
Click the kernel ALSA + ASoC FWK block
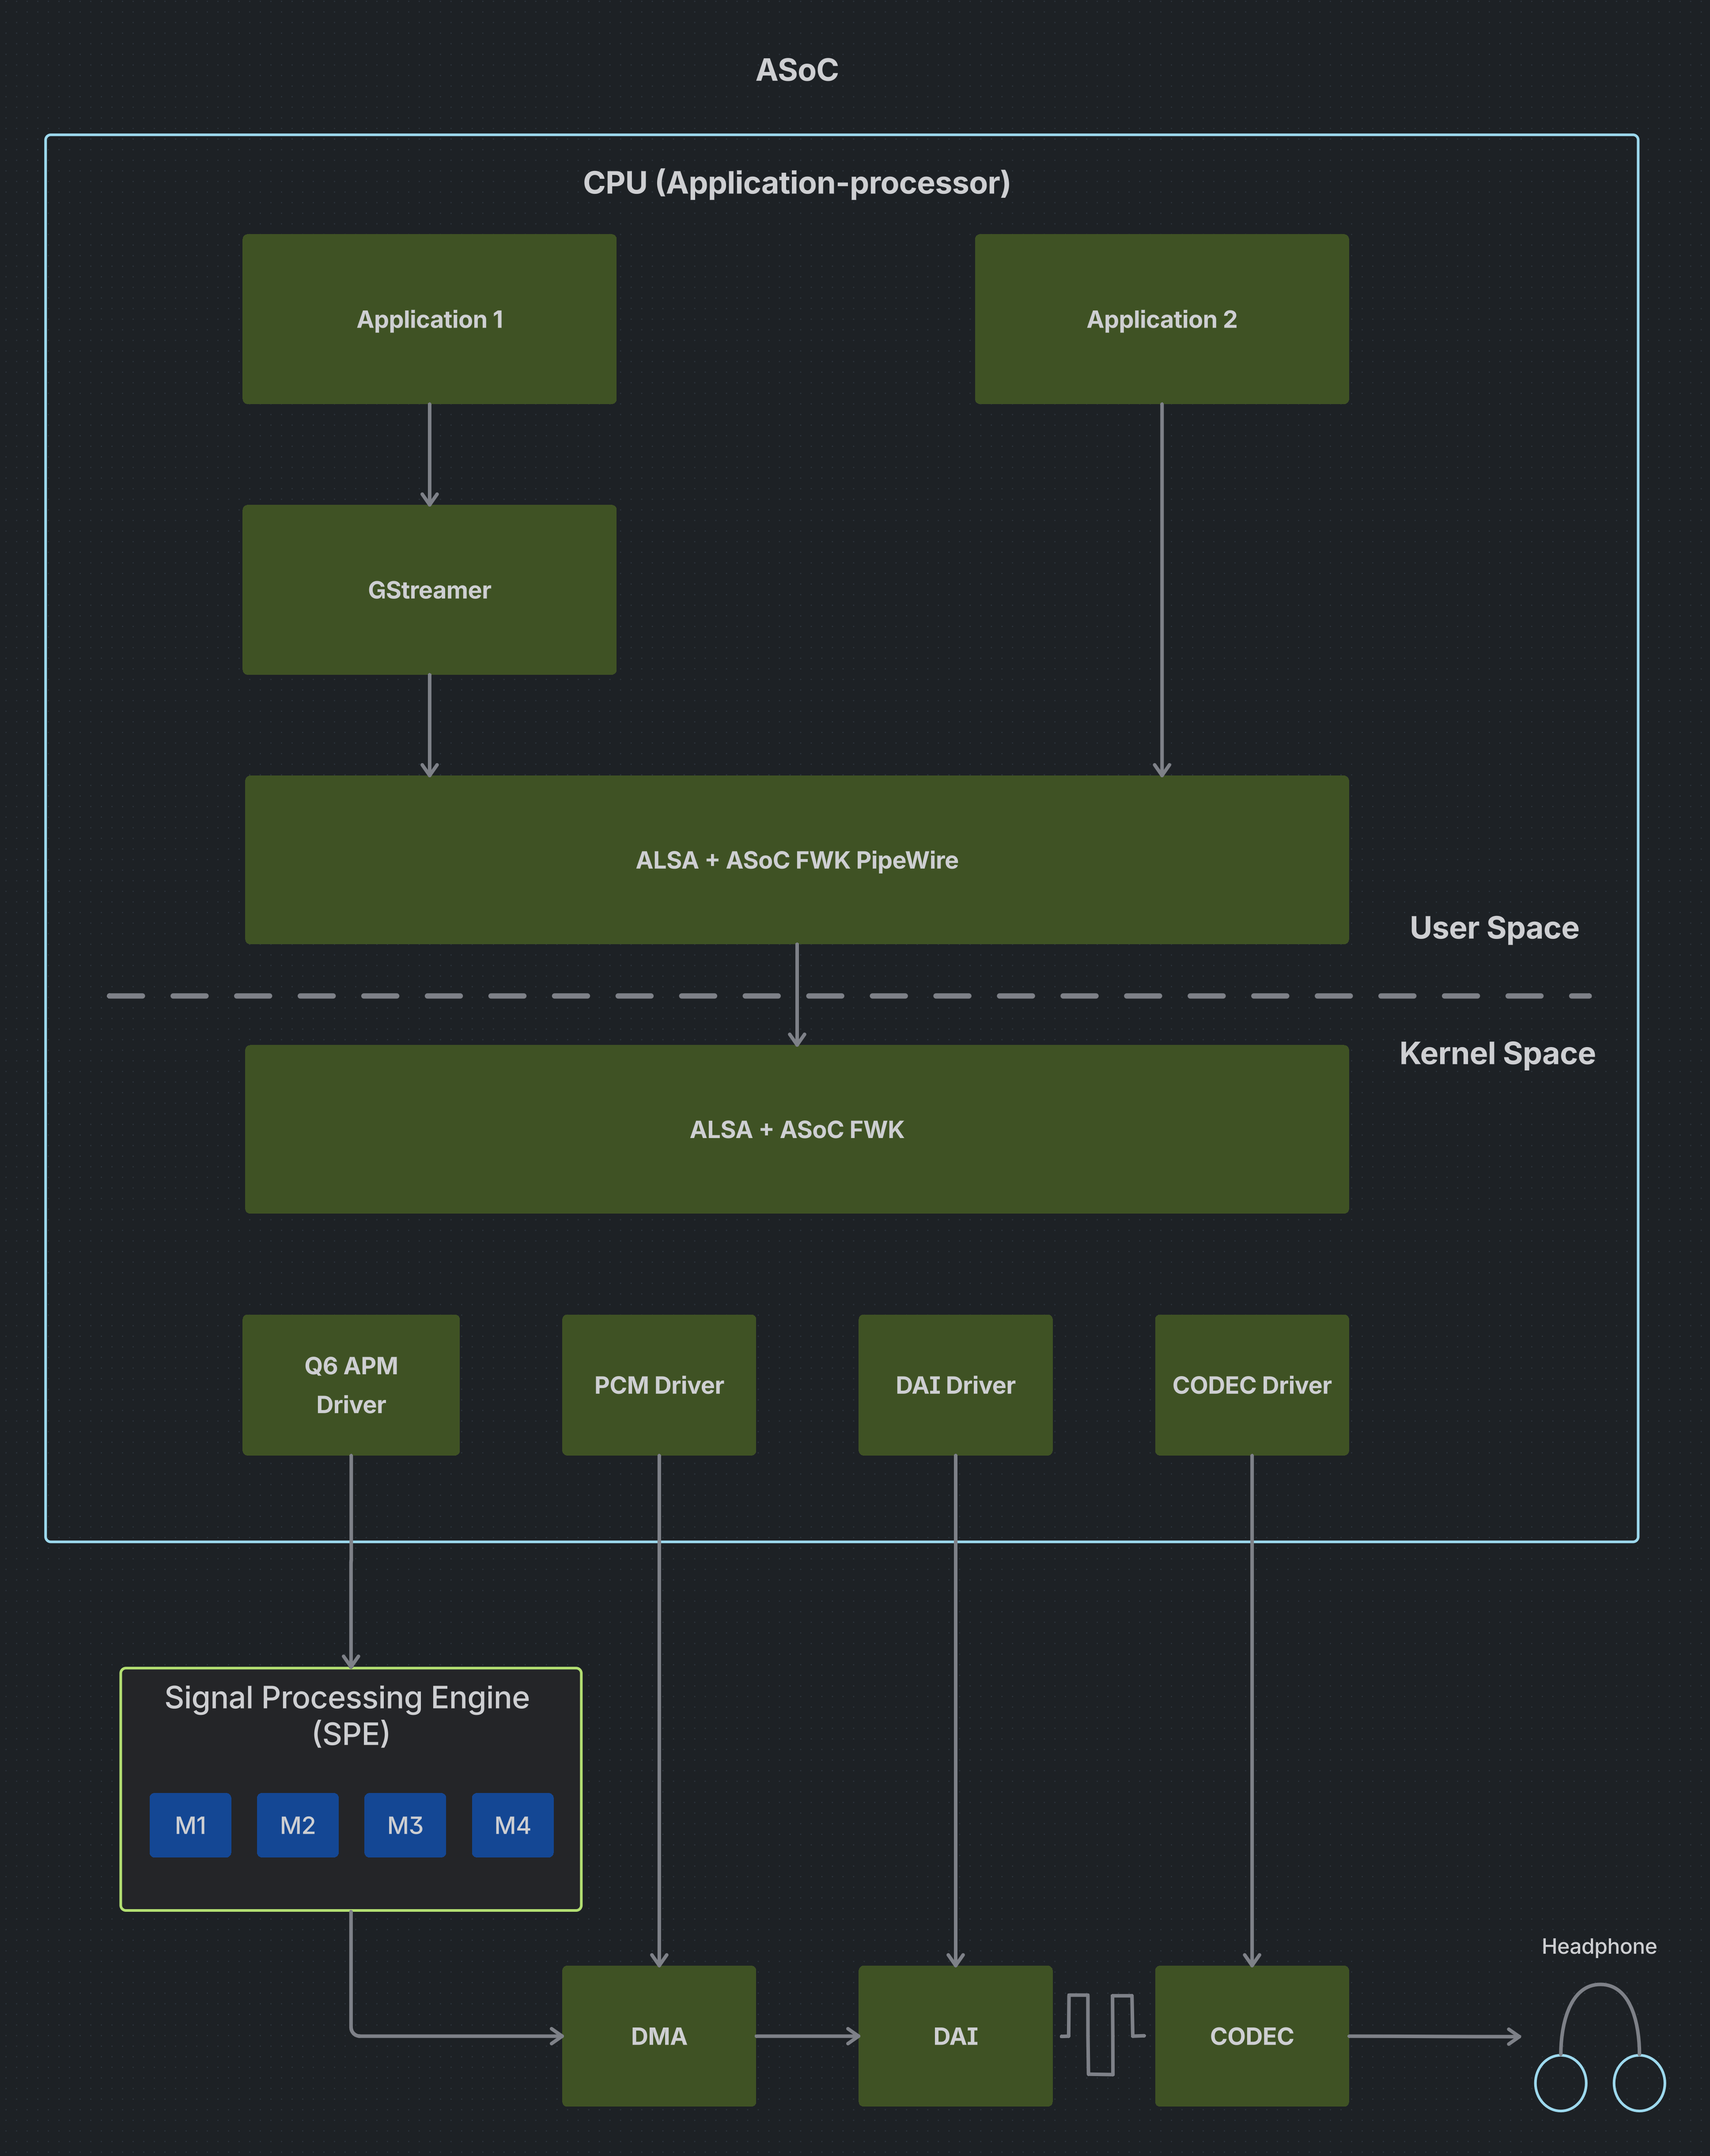(797, 1129)
